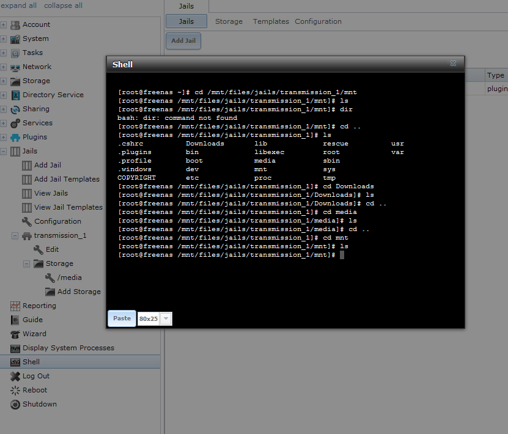This screenshot has height=434, width=508.
Task: Switch to the Storage sub-tab
Action: (229, 21)
